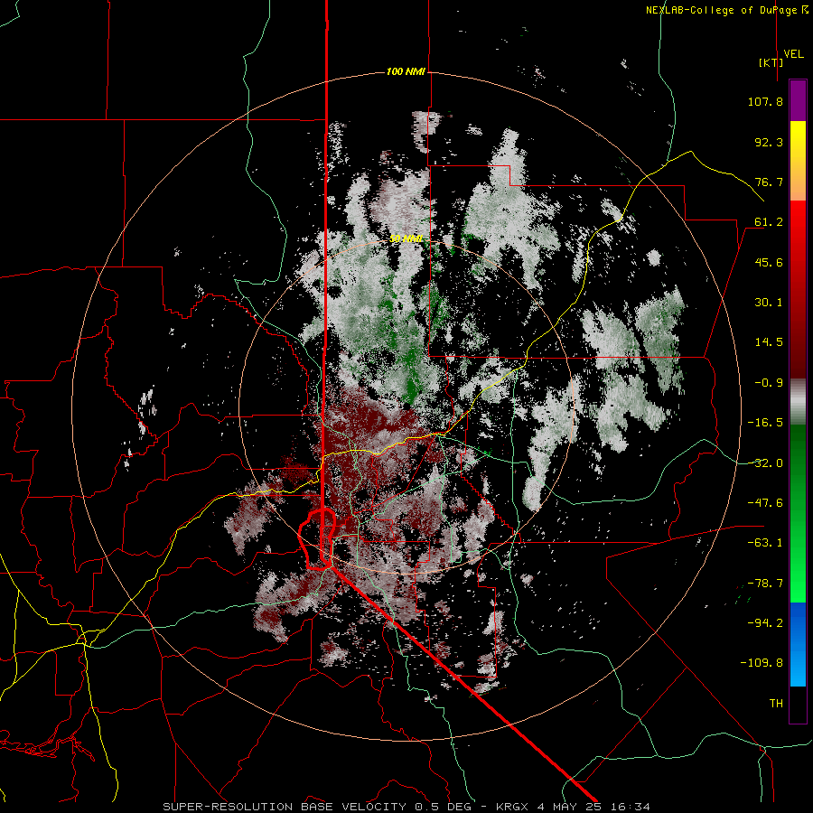This screenshot has height=813, width=813.
Task: Click the -109.8 velocity legend value
Action: click(762, 663)
